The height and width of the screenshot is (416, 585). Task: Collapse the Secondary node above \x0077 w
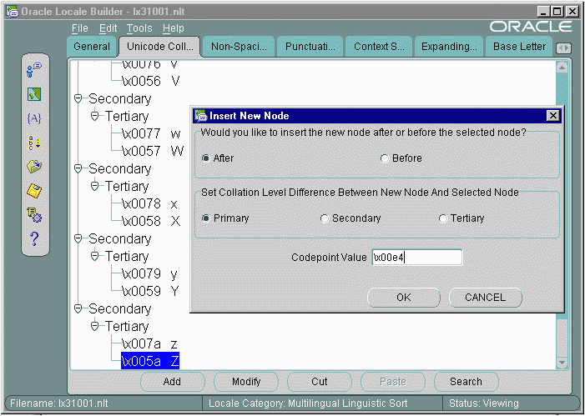[79, 99]
